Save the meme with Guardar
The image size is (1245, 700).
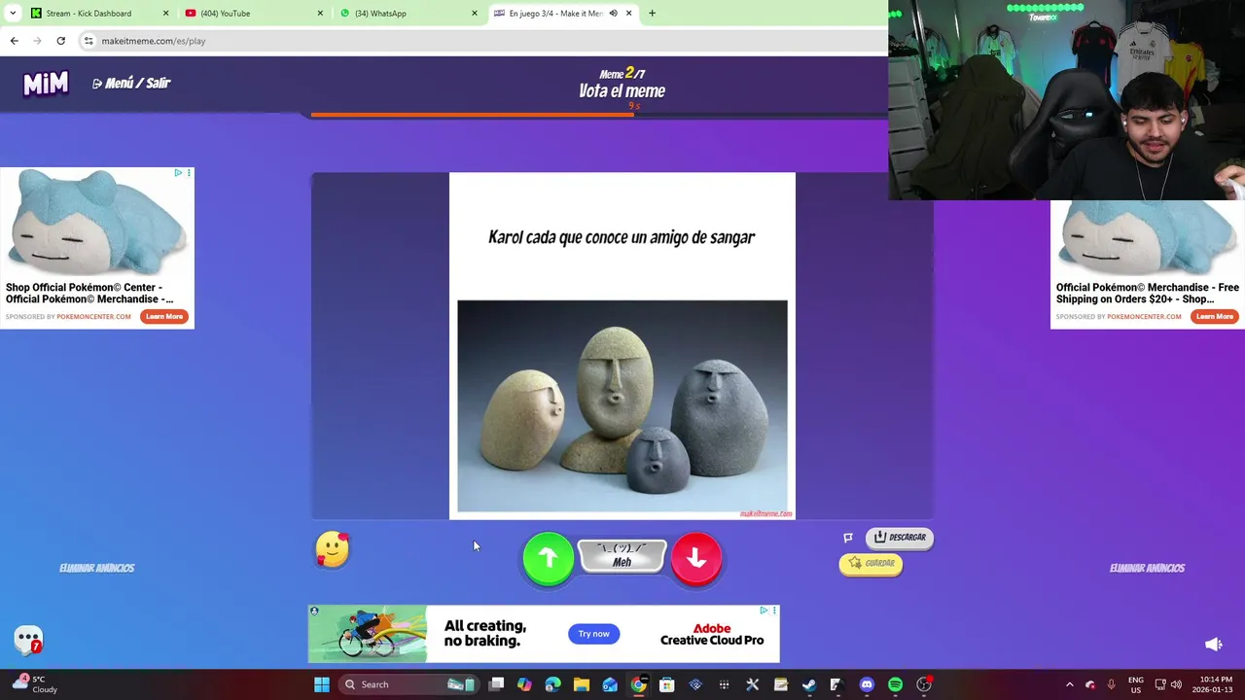[871, 563]
